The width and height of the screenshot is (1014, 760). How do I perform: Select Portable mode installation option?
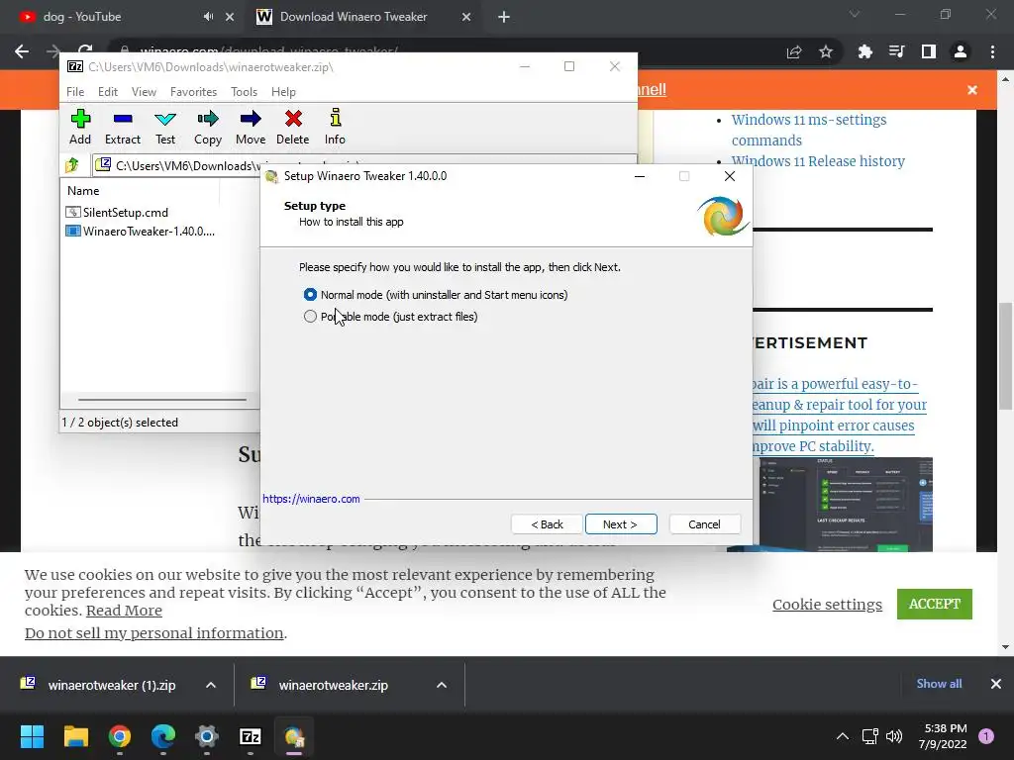point(390,317)
